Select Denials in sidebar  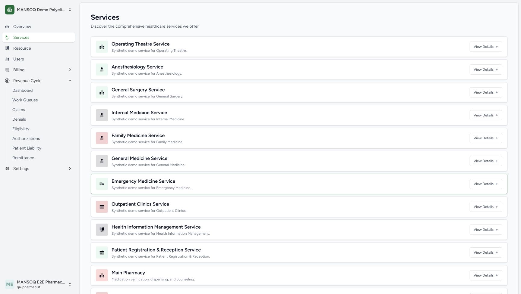(19, 119)
